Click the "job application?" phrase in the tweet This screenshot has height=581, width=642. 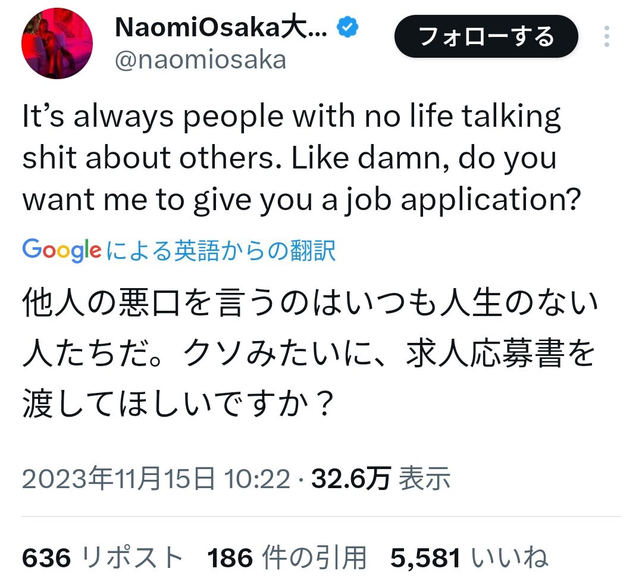click(463, 200)
